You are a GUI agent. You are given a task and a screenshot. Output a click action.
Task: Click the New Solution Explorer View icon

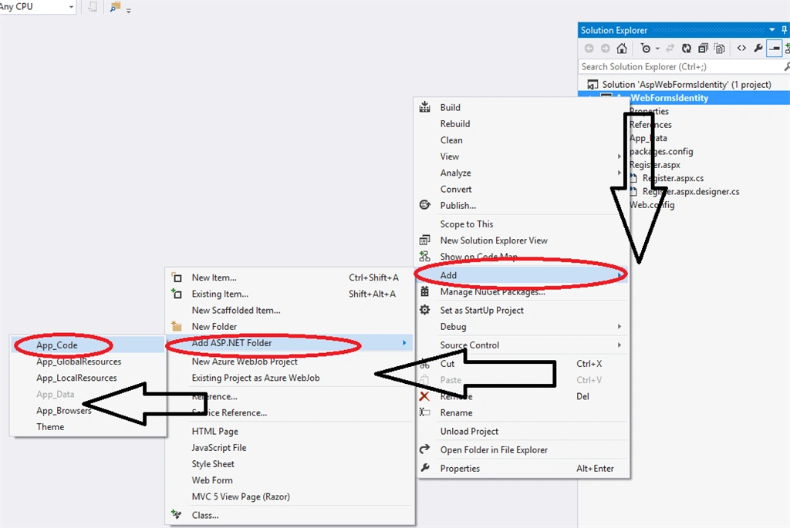coord(425,240)
